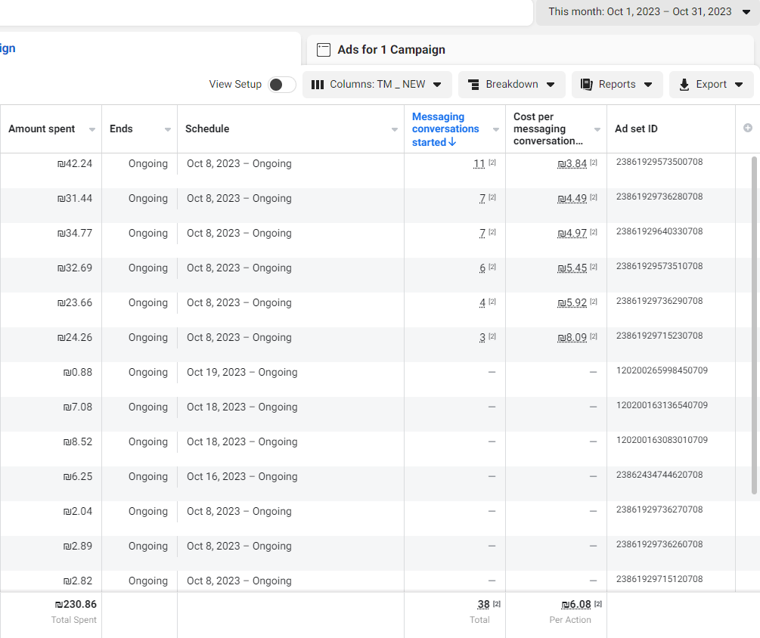This screenshot has width=760, height=638.
Task: Sort by Cost per messaging conversation header
Action: [x=548, y=129]
